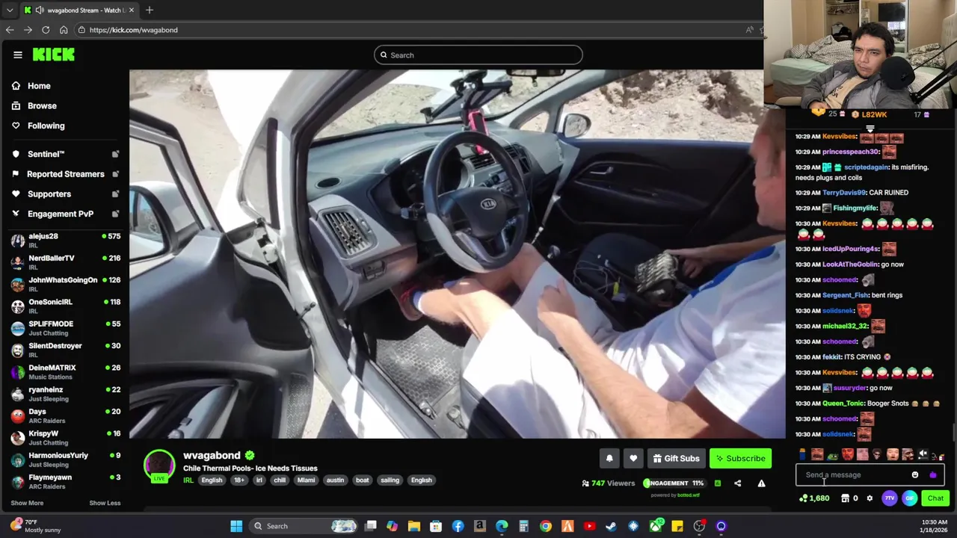Open SPLIFFMODE channel
Screen dimensions: 957x538
click(65, 328)
